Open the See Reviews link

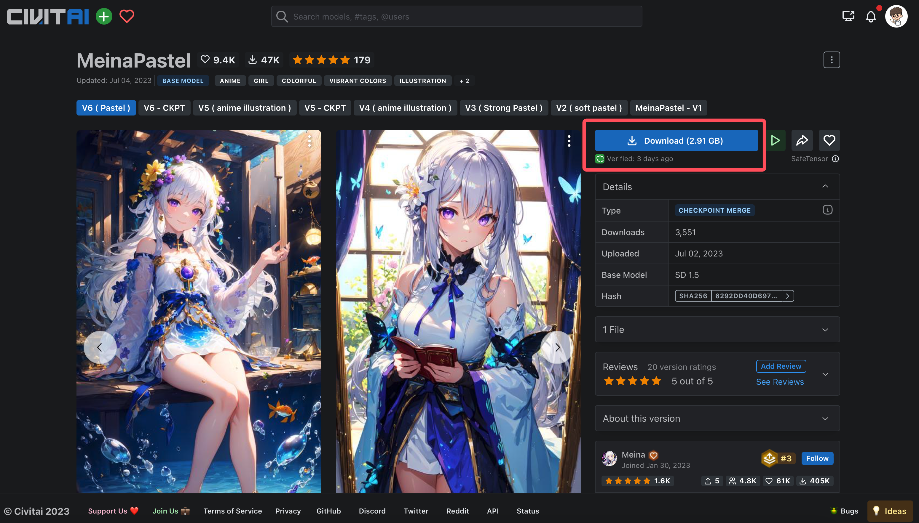coord(779,382)
